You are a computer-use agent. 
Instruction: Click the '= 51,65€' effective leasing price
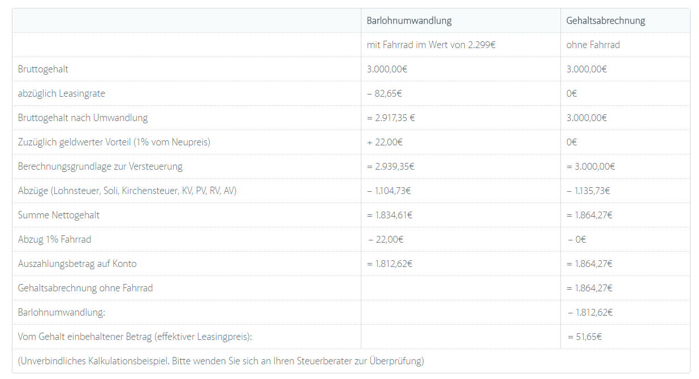tap(585, 337)
